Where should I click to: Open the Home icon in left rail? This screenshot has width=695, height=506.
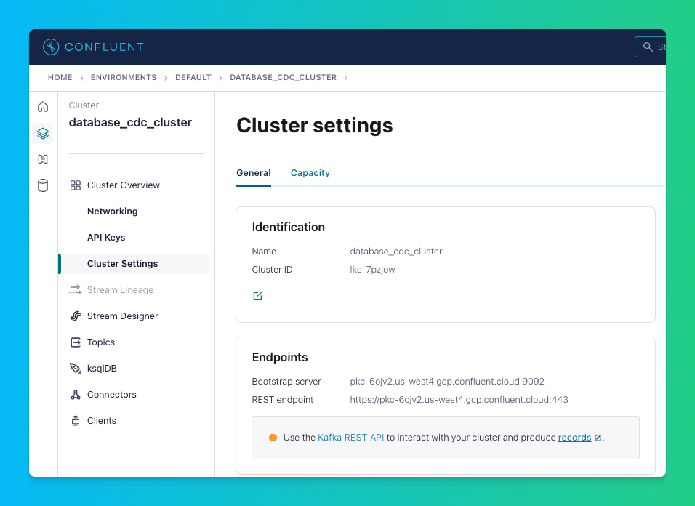[x=43, y=107]
